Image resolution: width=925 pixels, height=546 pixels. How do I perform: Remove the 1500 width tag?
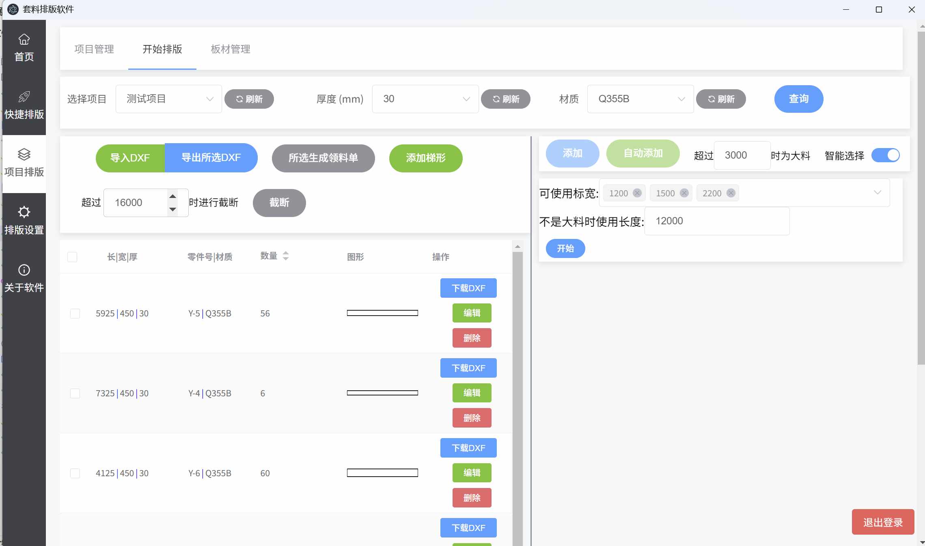click(x=685, y=193)
